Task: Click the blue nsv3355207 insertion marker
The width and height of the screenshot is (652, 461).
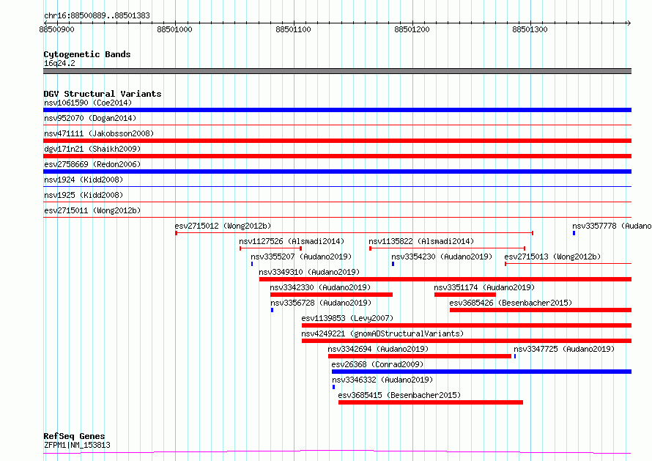Action: (x=252, y=264)
